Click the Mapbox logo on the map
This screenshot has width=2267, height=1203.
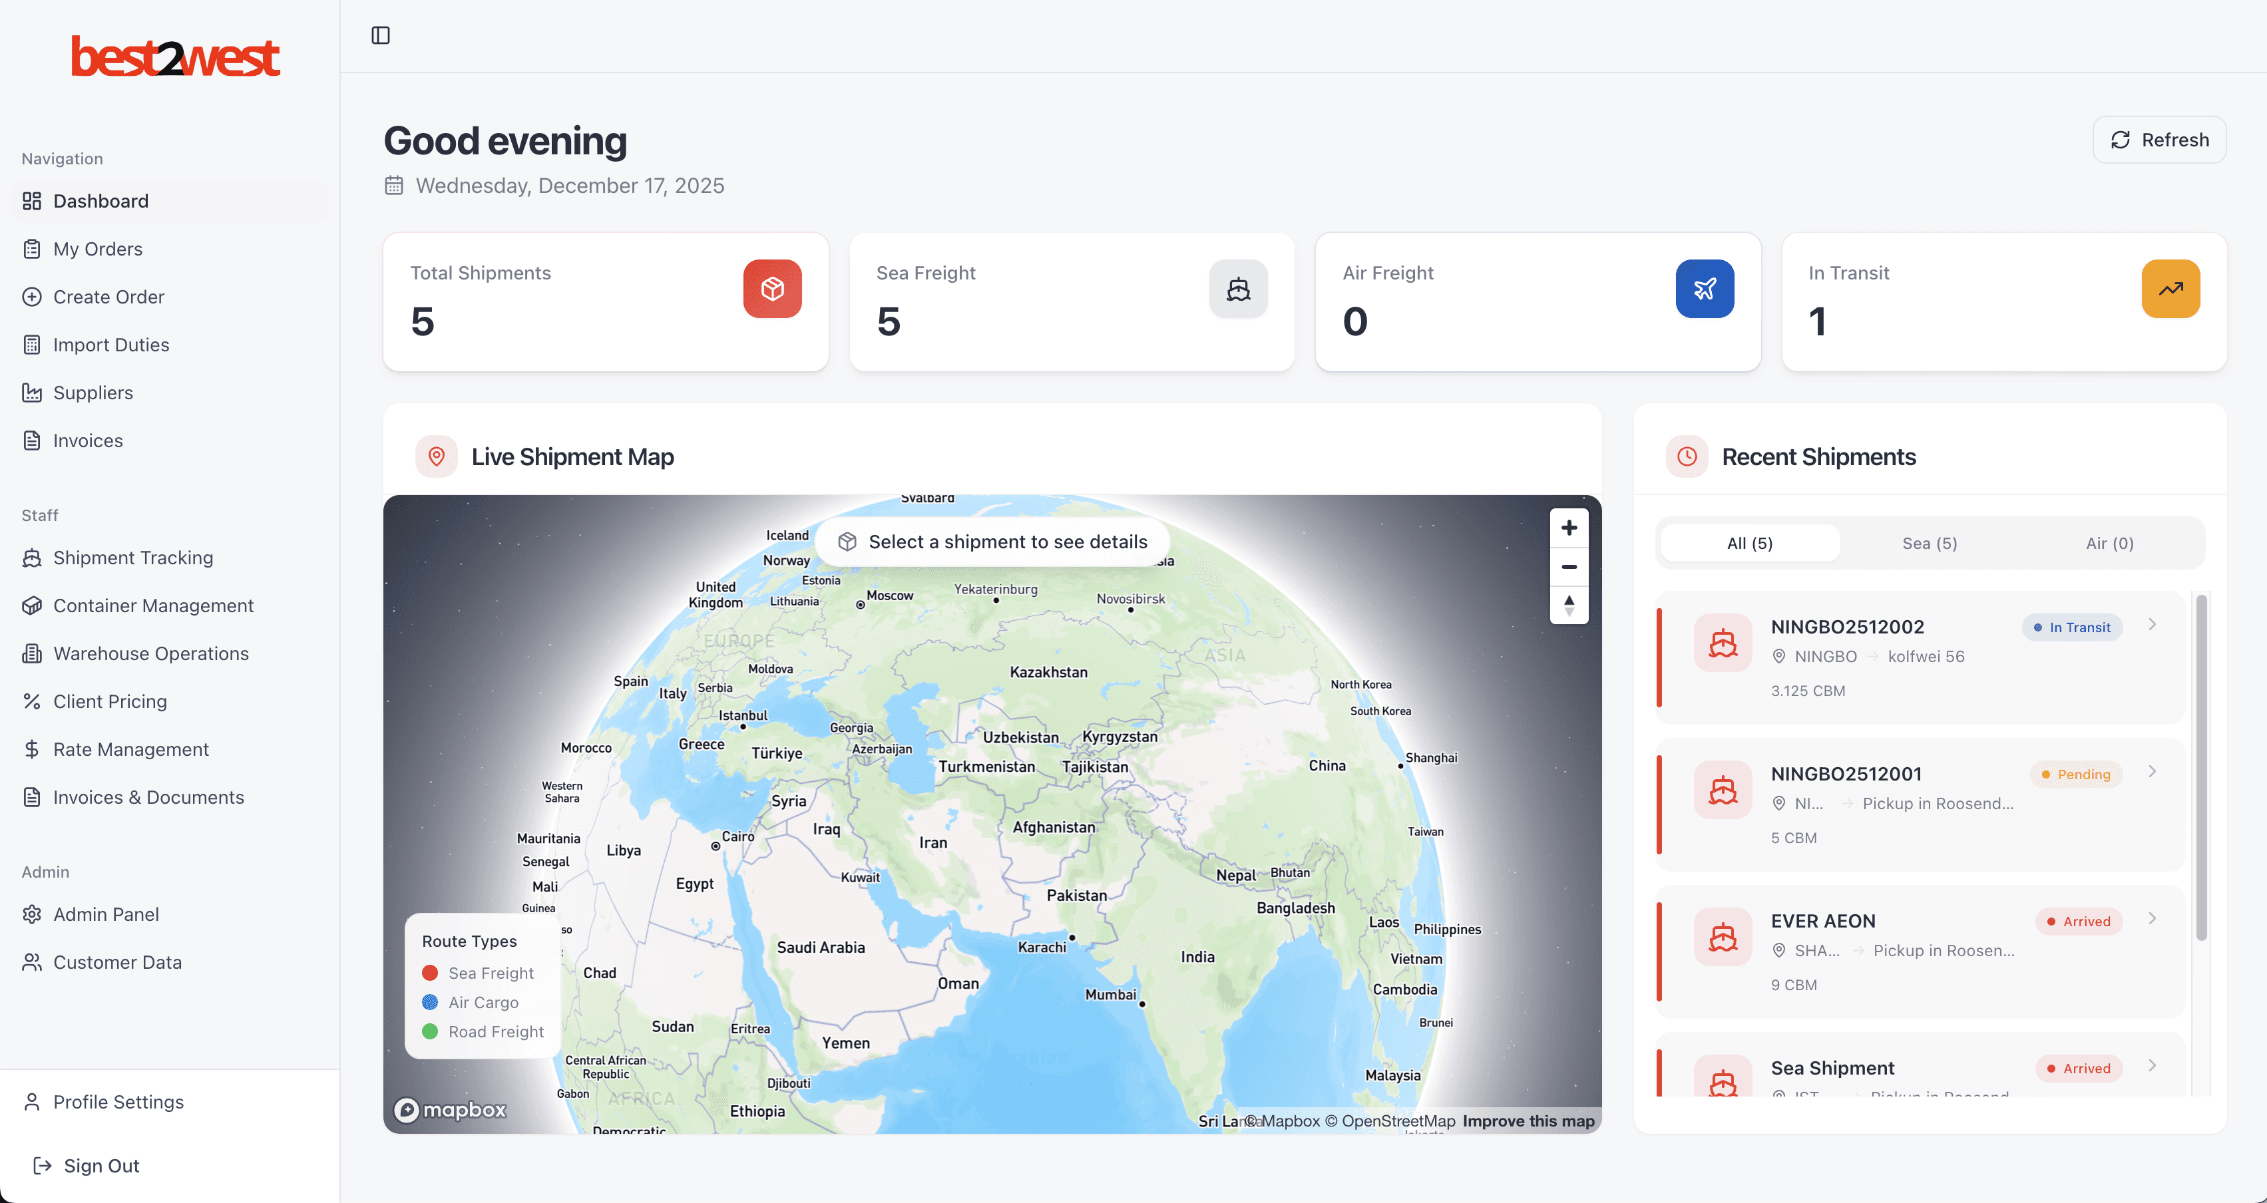click(451, 1110)
